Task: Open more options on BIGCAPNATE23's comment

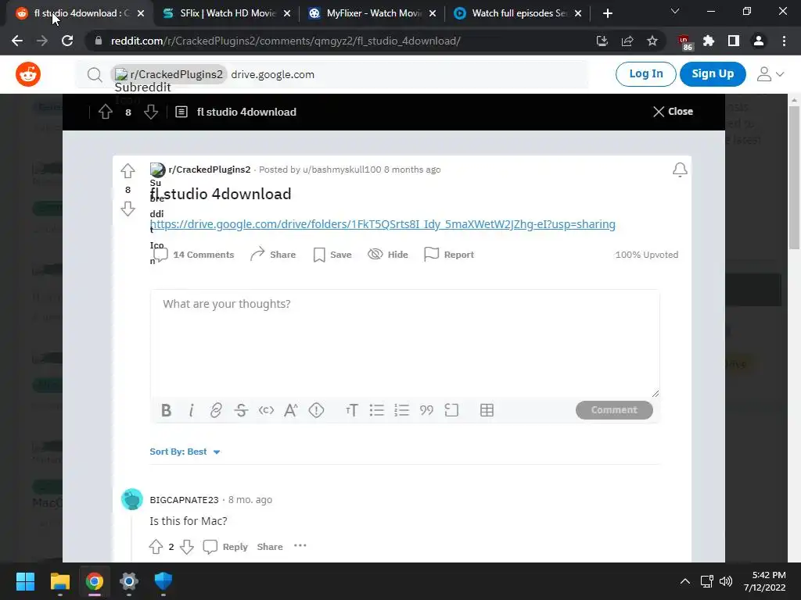Action: (300, 546)
